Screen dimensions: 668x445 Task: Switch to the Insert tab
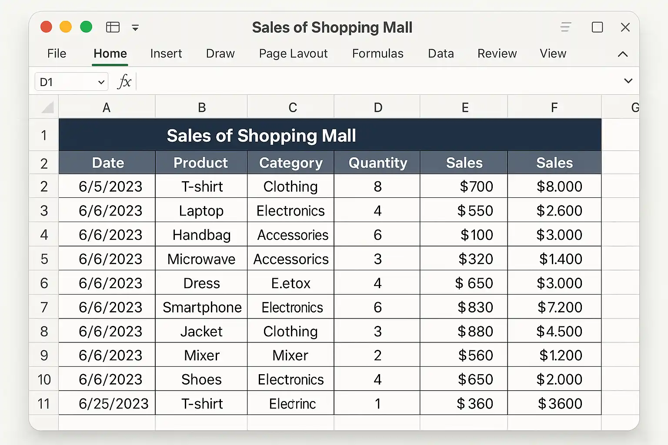tap(166, 53)
